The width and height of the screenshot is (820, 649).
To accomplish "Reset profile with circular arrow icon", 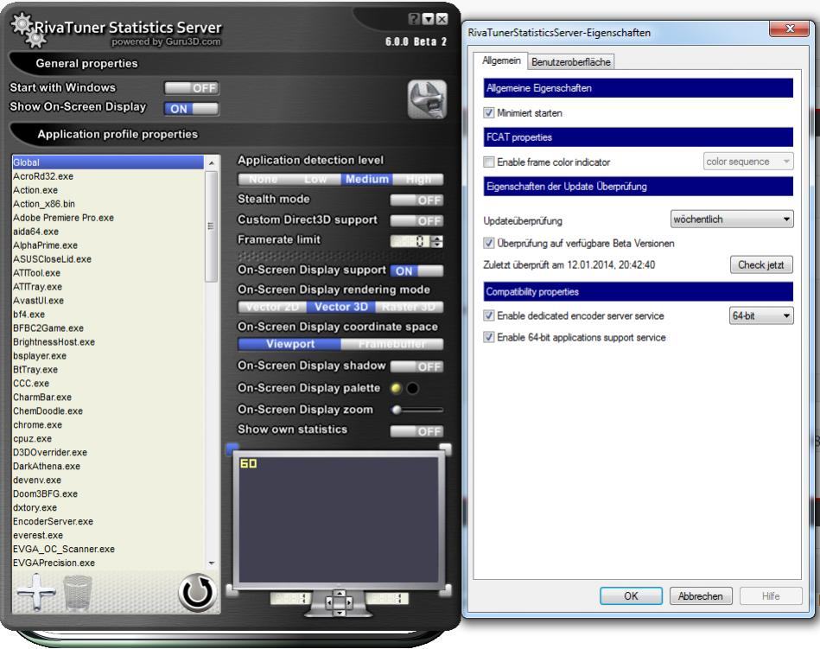I will pos(197,593).
